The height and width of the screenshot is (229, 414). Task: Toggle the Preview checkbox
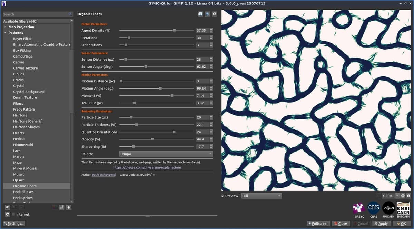223,196
